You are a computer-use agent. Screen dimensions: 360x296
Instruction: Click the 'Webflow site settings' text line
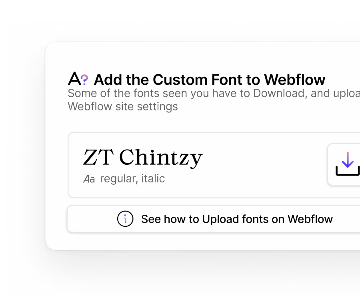[x=123, y=106]
